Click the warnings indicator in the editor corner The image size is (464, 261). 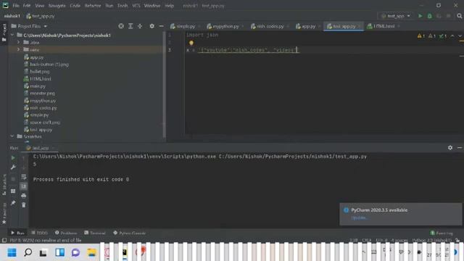[421, 36]
